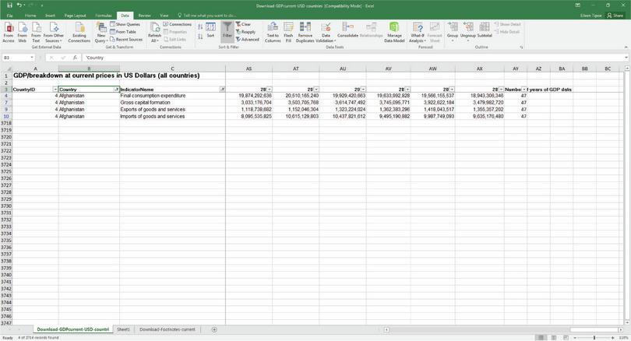Viewport: 631px width, 341px height.
Task: Open the Sort dialog
Action: click(x=210, y=30)
